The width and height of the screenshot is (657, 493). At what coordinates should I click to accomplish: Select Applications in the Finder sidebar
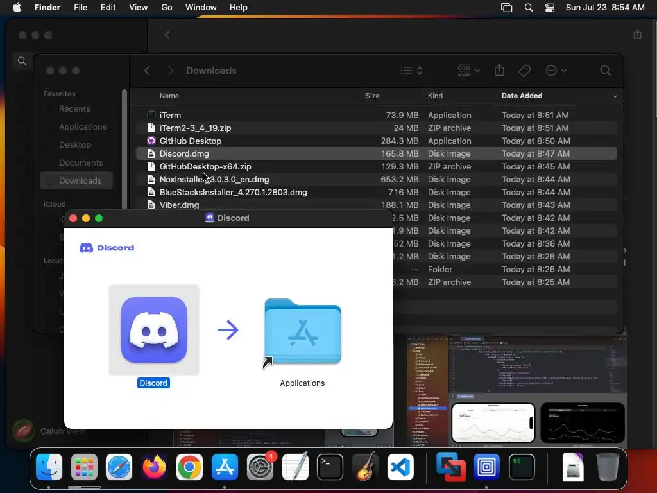(x=83, y=127)
